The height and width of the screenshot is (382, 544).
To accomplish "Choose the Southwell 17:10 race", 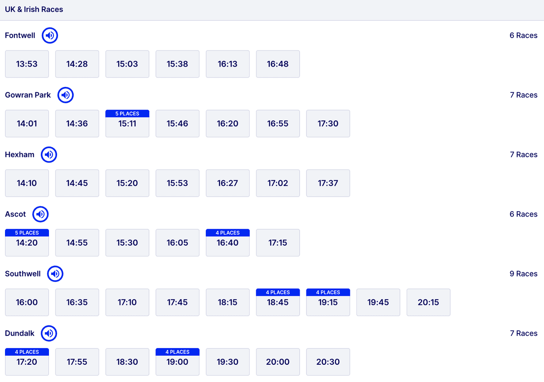I will coord(127,302).
